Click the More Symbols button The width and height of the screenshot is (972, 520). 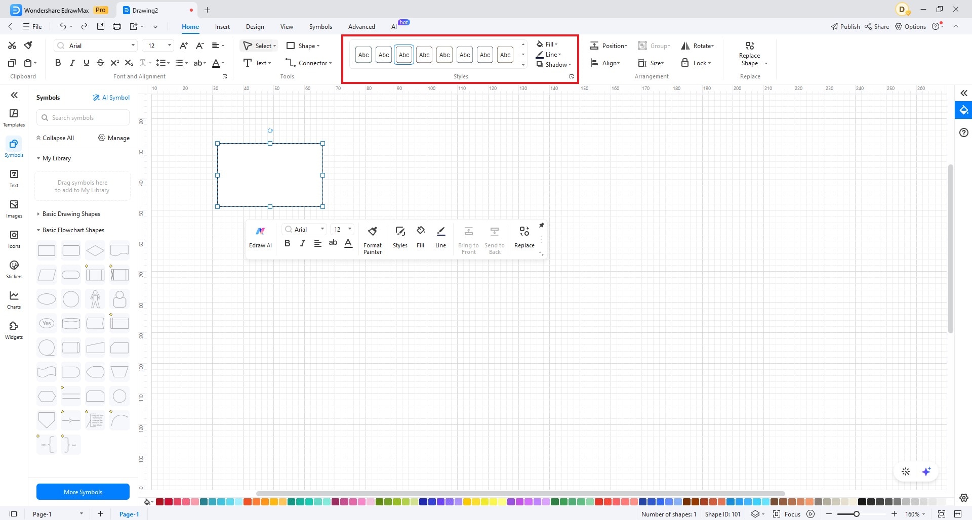[x=83, y=492]
